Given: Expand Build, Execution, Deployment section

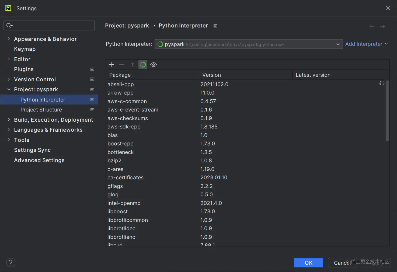Looking at the screenshot, I should (9, 120).
